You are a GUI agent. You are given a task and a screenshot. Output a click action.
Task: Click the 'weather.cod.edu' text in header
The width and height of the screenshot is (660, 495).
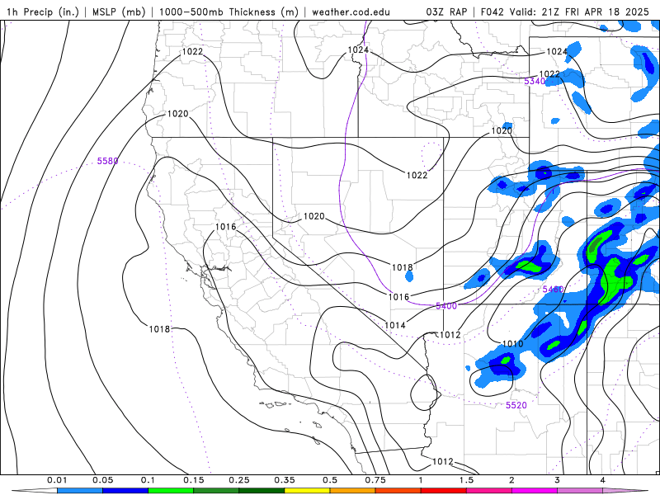351,12
